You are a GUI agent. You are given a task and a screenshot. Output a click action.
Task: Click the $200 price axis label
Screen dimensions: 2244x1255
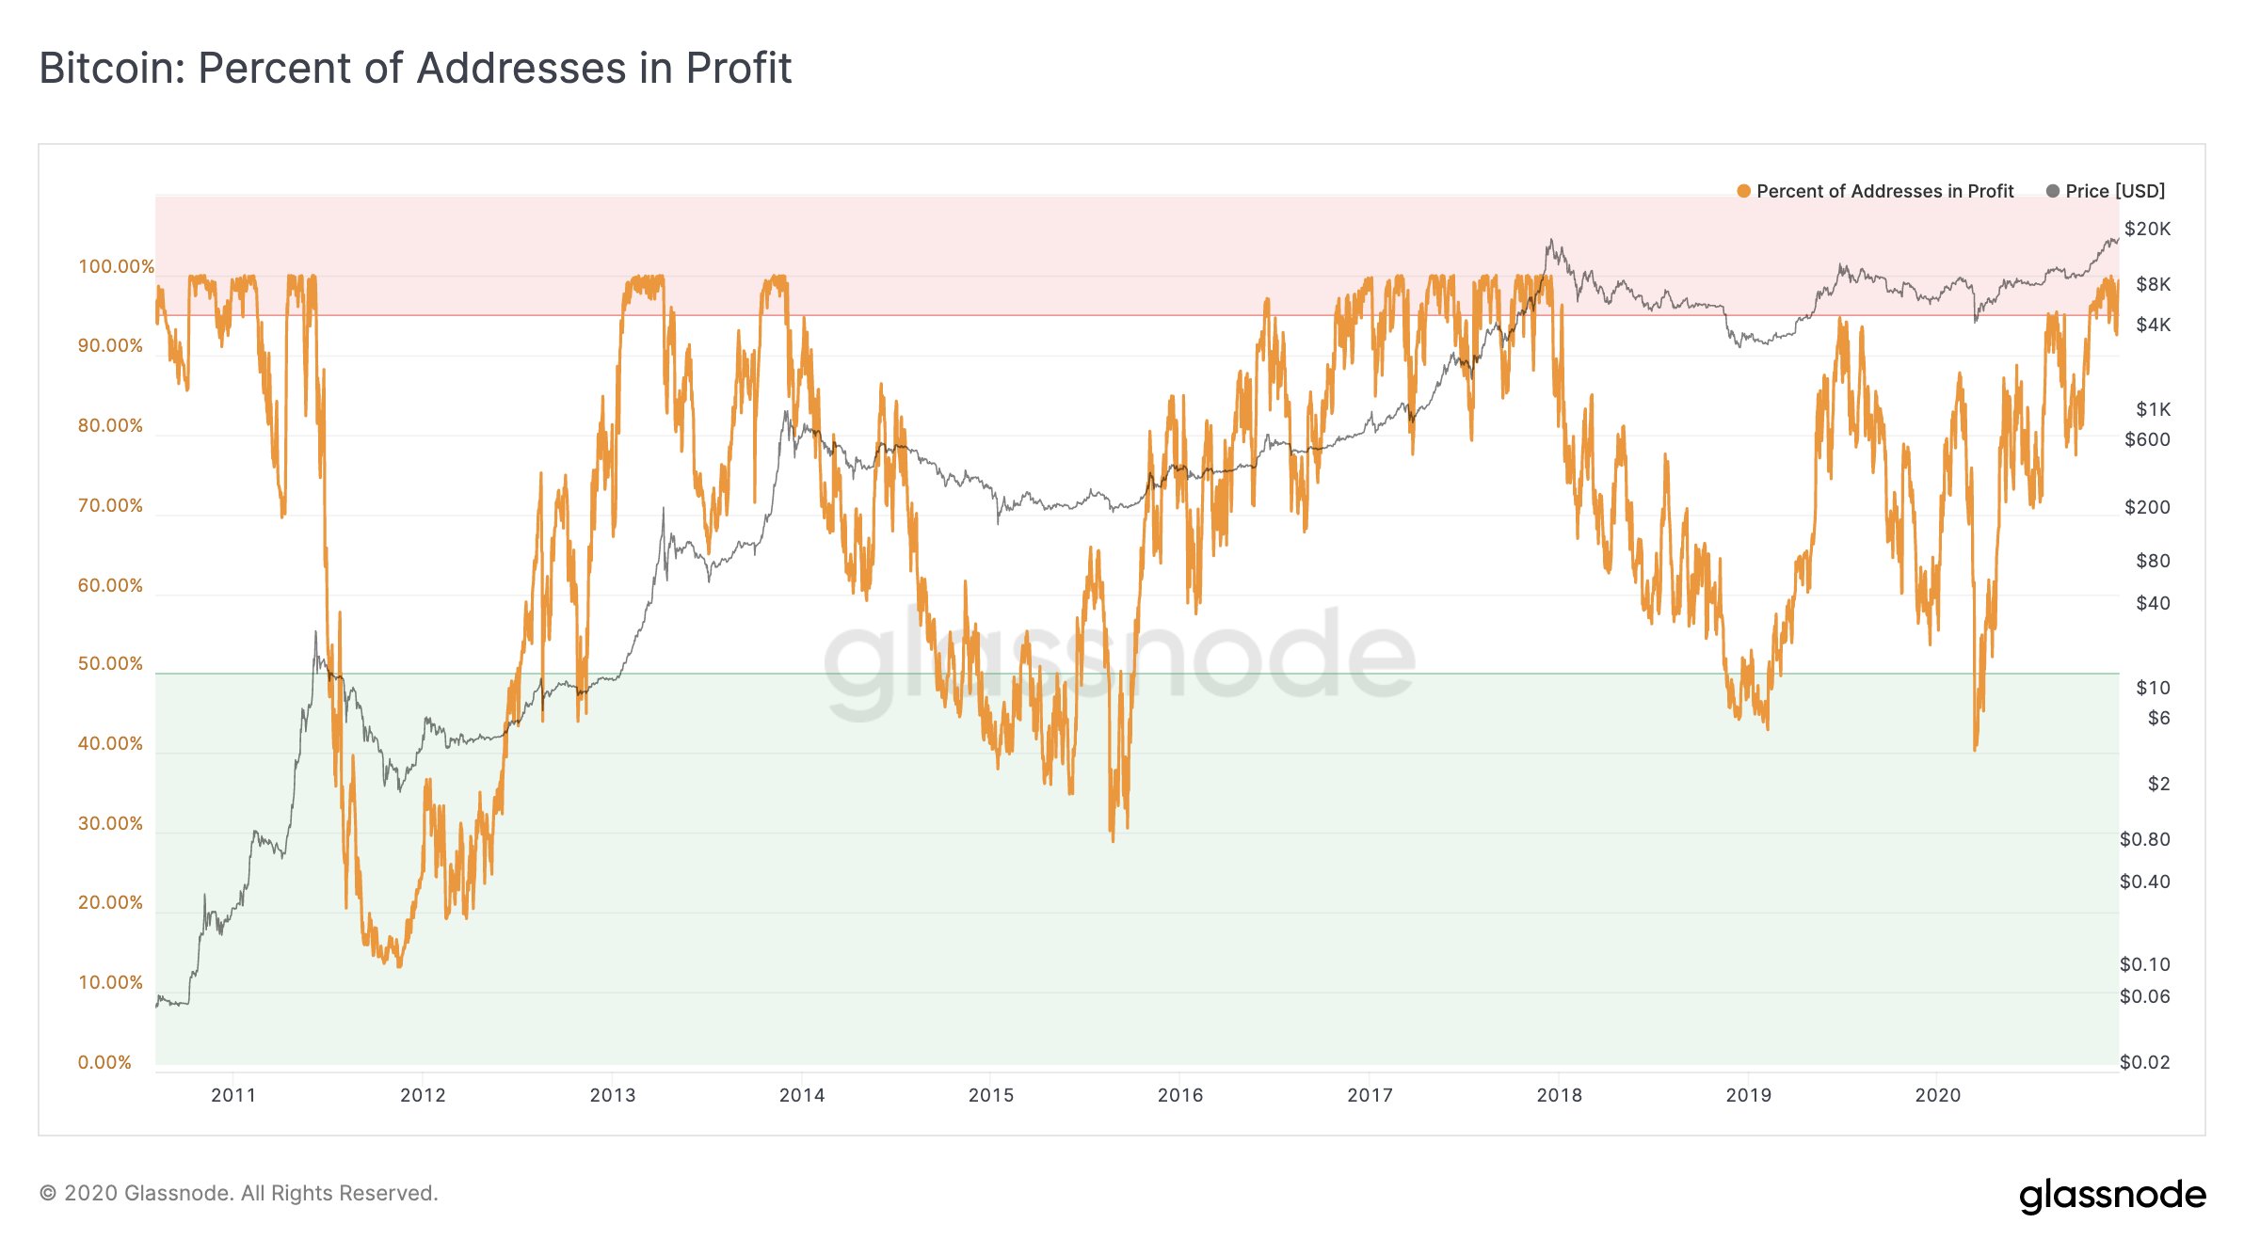coord(2147,507)
